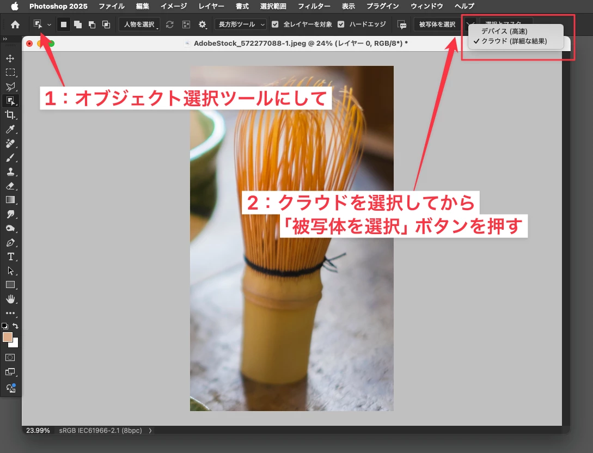
Task: Open the レイヤー menu
Action: (x=211, y=6)
